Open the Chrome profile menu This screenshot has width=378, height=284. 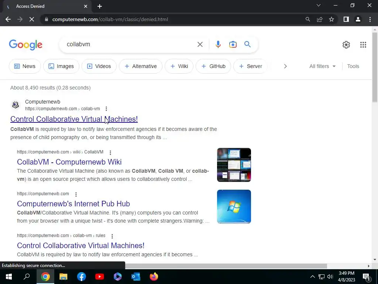(358, 19)
